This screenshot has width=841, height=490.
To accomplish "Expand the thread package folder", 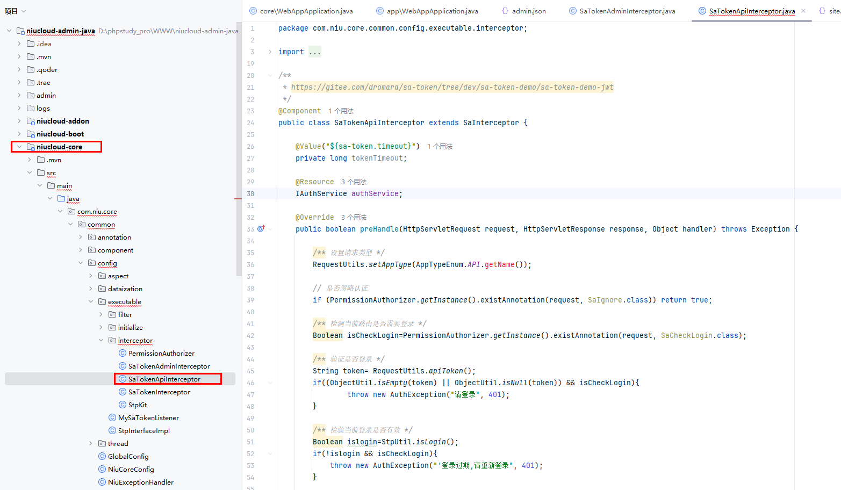I will 91,444.
